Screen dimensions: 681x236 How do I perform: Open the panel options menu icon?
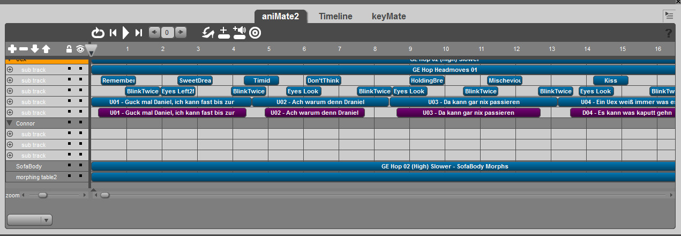coord(669,16)
